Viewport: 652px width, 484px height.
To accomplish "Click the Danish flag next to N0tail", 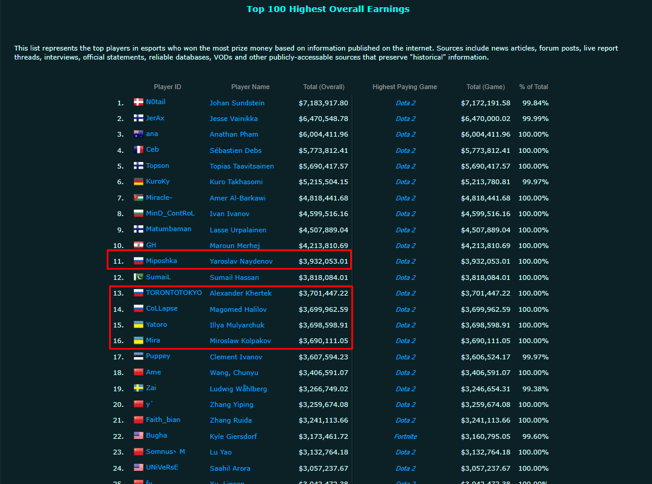I will [138, 102].
